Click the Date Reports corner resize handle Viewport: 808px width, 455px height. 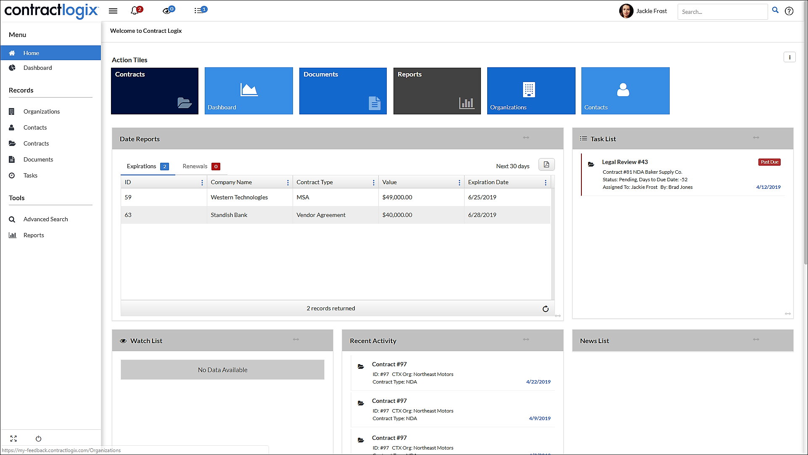[558, 316]
